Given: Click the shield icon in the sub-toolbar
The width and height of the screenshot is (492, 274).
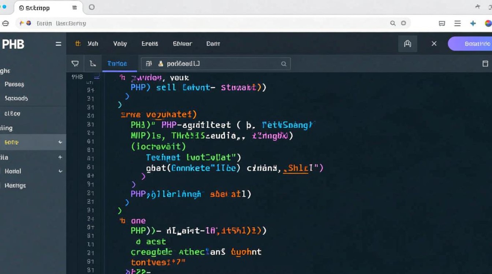Looking at the screenshot, I should click(x=75, y=64).
